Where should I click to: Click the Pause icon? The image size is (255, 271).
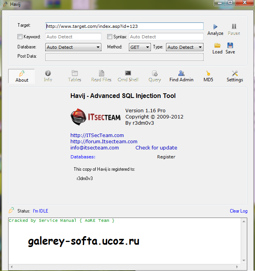234,26
